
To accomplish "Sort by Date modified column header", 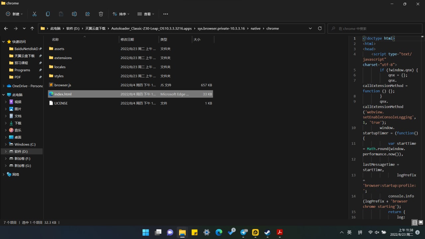I will click(139, 40).
